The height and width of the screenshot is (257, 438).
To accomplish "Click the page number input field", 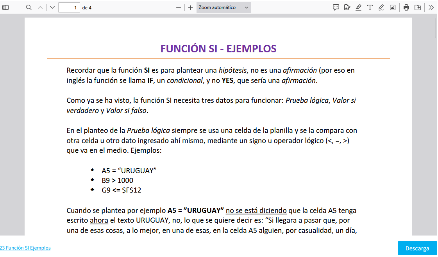I will pyautogui.click(x=69, y=7).
